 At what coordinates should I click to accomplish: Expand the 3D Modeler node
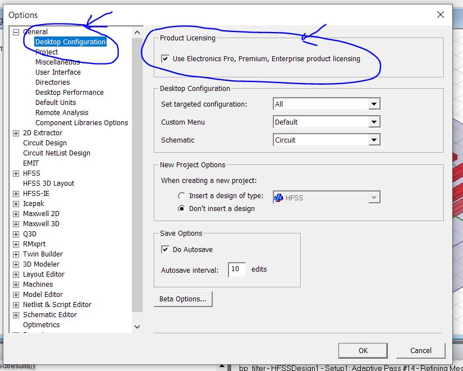16,265
